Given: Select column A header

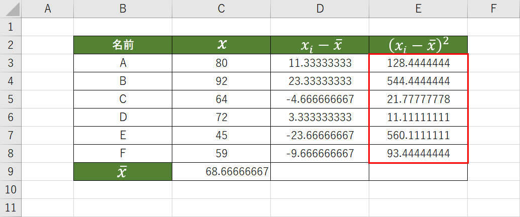Looking at the screenshot, I should (48, 9).
